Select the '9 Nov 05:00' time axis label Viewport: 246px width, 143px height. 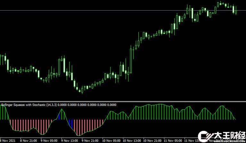coord(49,141)
